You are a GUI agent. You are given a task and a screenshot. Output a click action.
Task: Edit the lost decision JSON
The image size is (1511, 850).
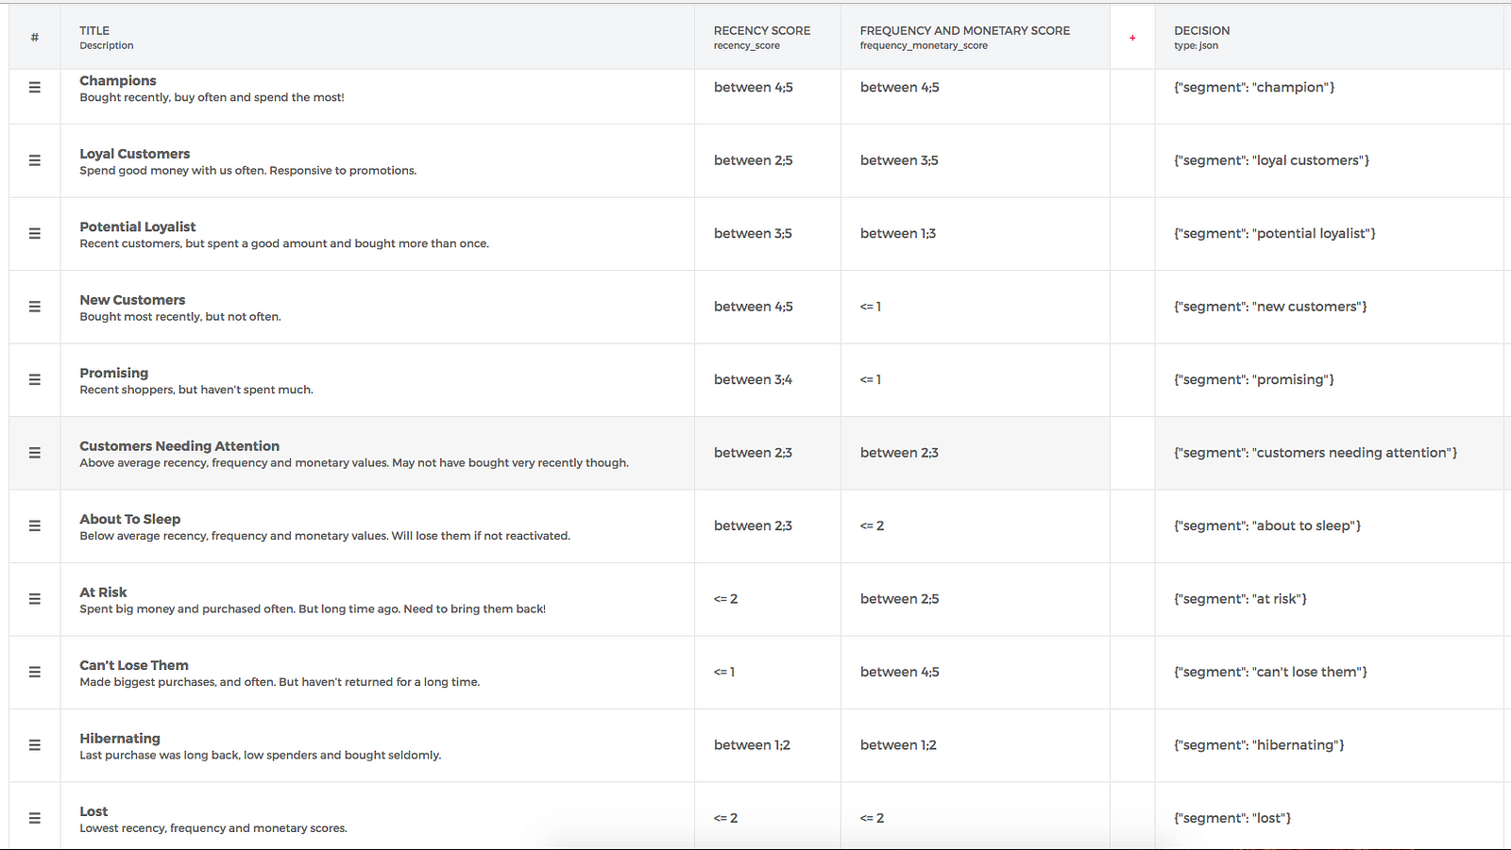pyautogui.click(x=1232, y=819)
